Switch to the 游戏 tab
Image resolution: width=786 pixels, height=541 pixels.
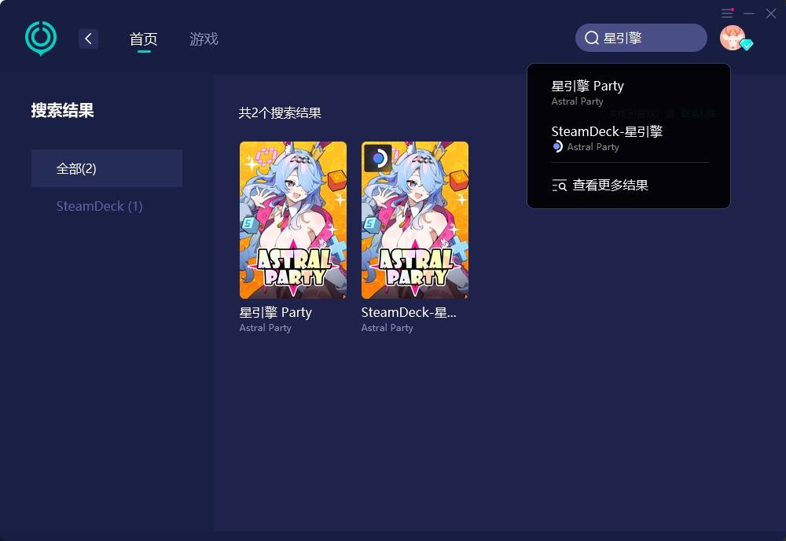coord(204,39)
